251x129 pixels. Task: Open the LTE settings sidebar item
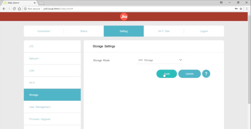[x=52, y=46]
